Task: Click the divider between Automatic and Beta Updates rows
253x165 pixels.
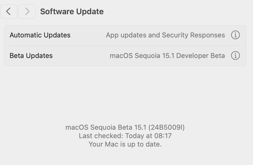Action: 125,46
